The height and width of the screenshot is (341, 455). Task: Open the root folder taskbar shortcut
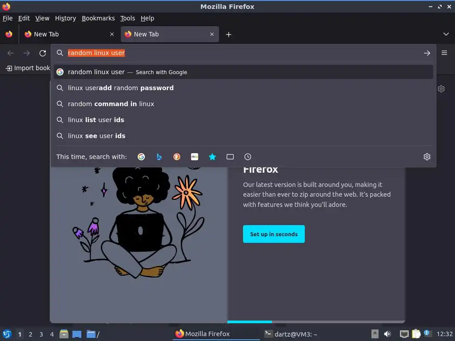click(x=92, y=334)
